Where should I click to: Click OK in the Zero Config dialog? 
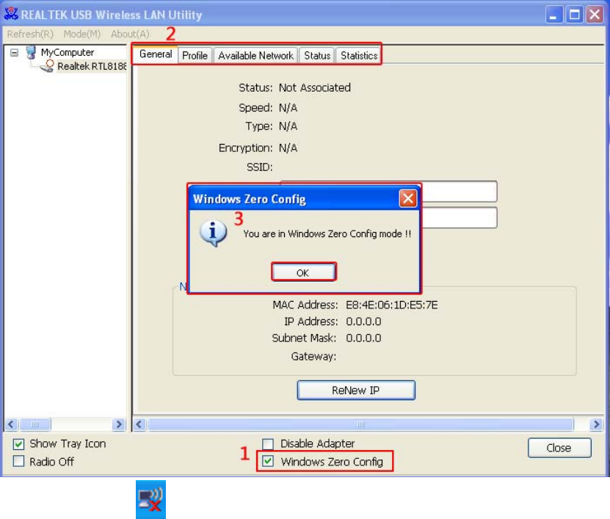pos(303,272)
